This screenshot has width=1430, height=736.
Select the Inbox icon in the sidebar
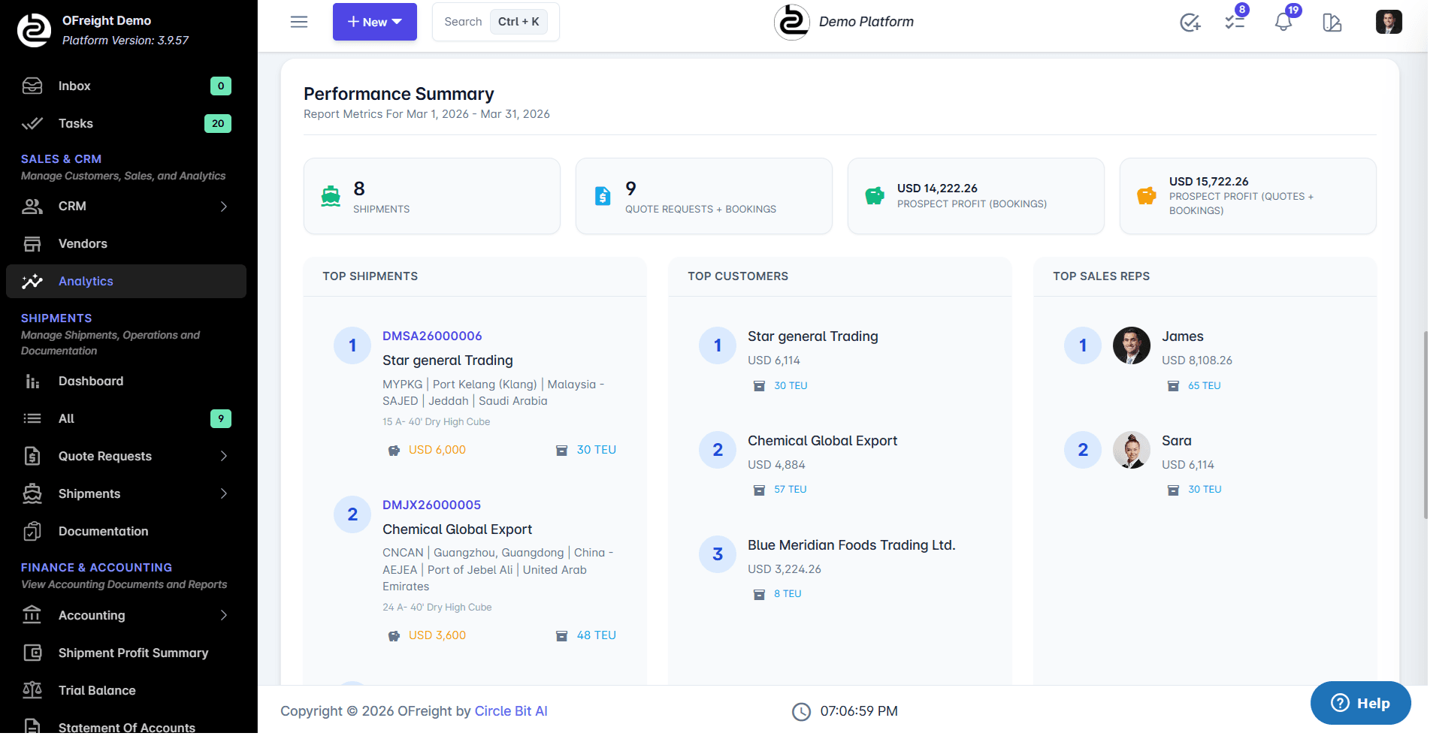(x=32, y=86)
